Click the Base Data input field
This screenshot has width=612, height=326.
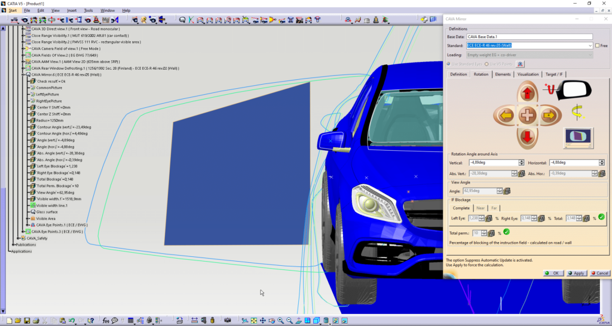(530, 36)
